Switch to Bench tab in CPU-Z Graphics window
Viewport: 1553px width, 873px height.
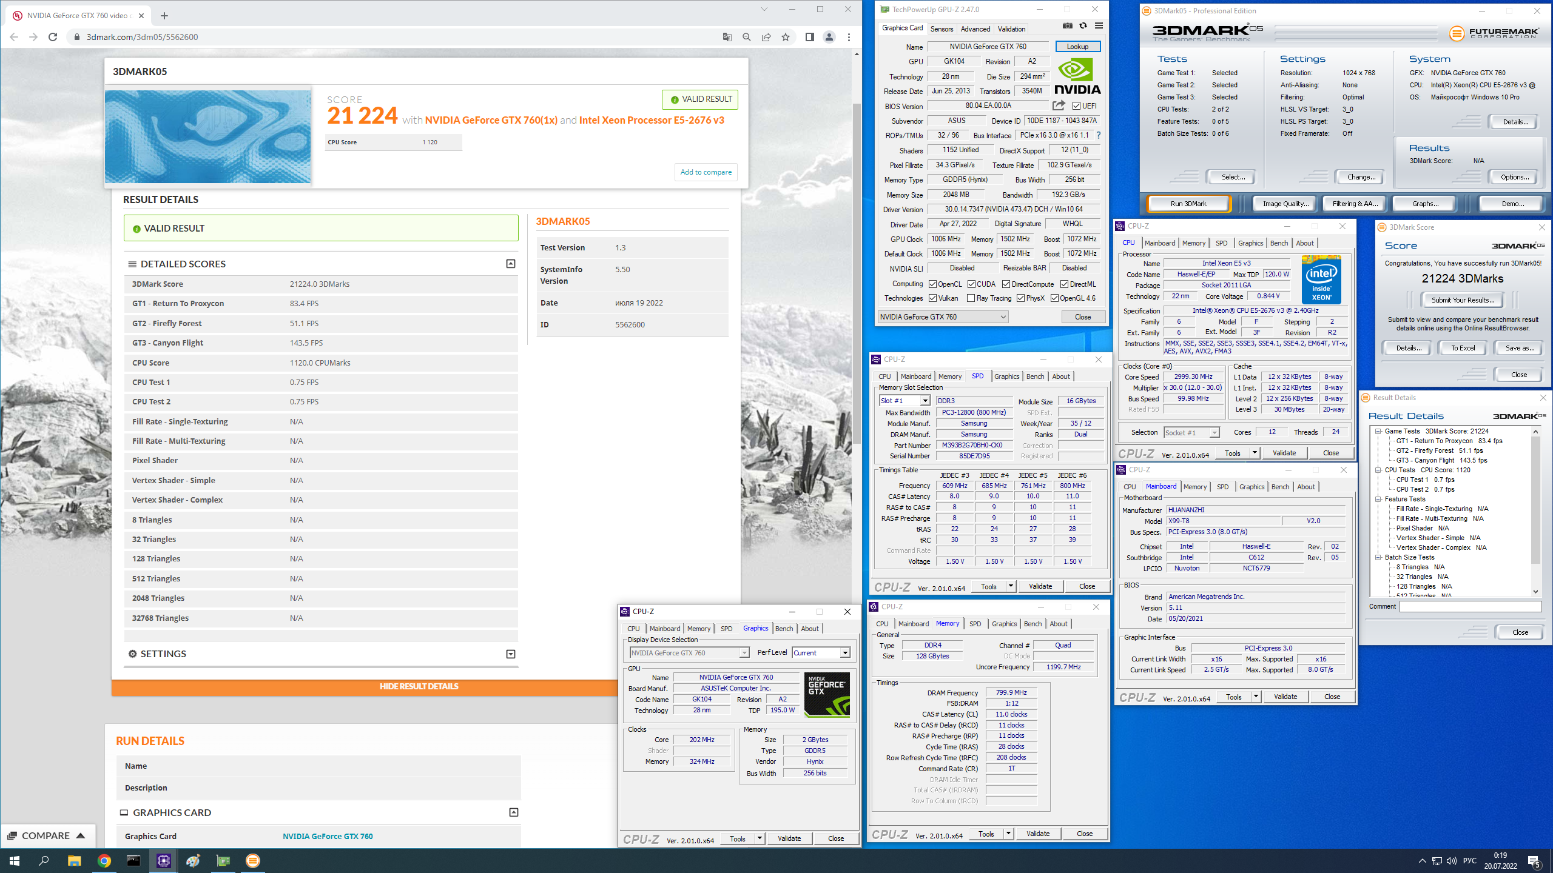tap(784, 629)
